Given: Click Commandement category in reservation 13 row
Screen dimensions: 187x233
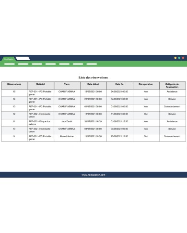Looking at the screenshot, I should tap(172, 106).
